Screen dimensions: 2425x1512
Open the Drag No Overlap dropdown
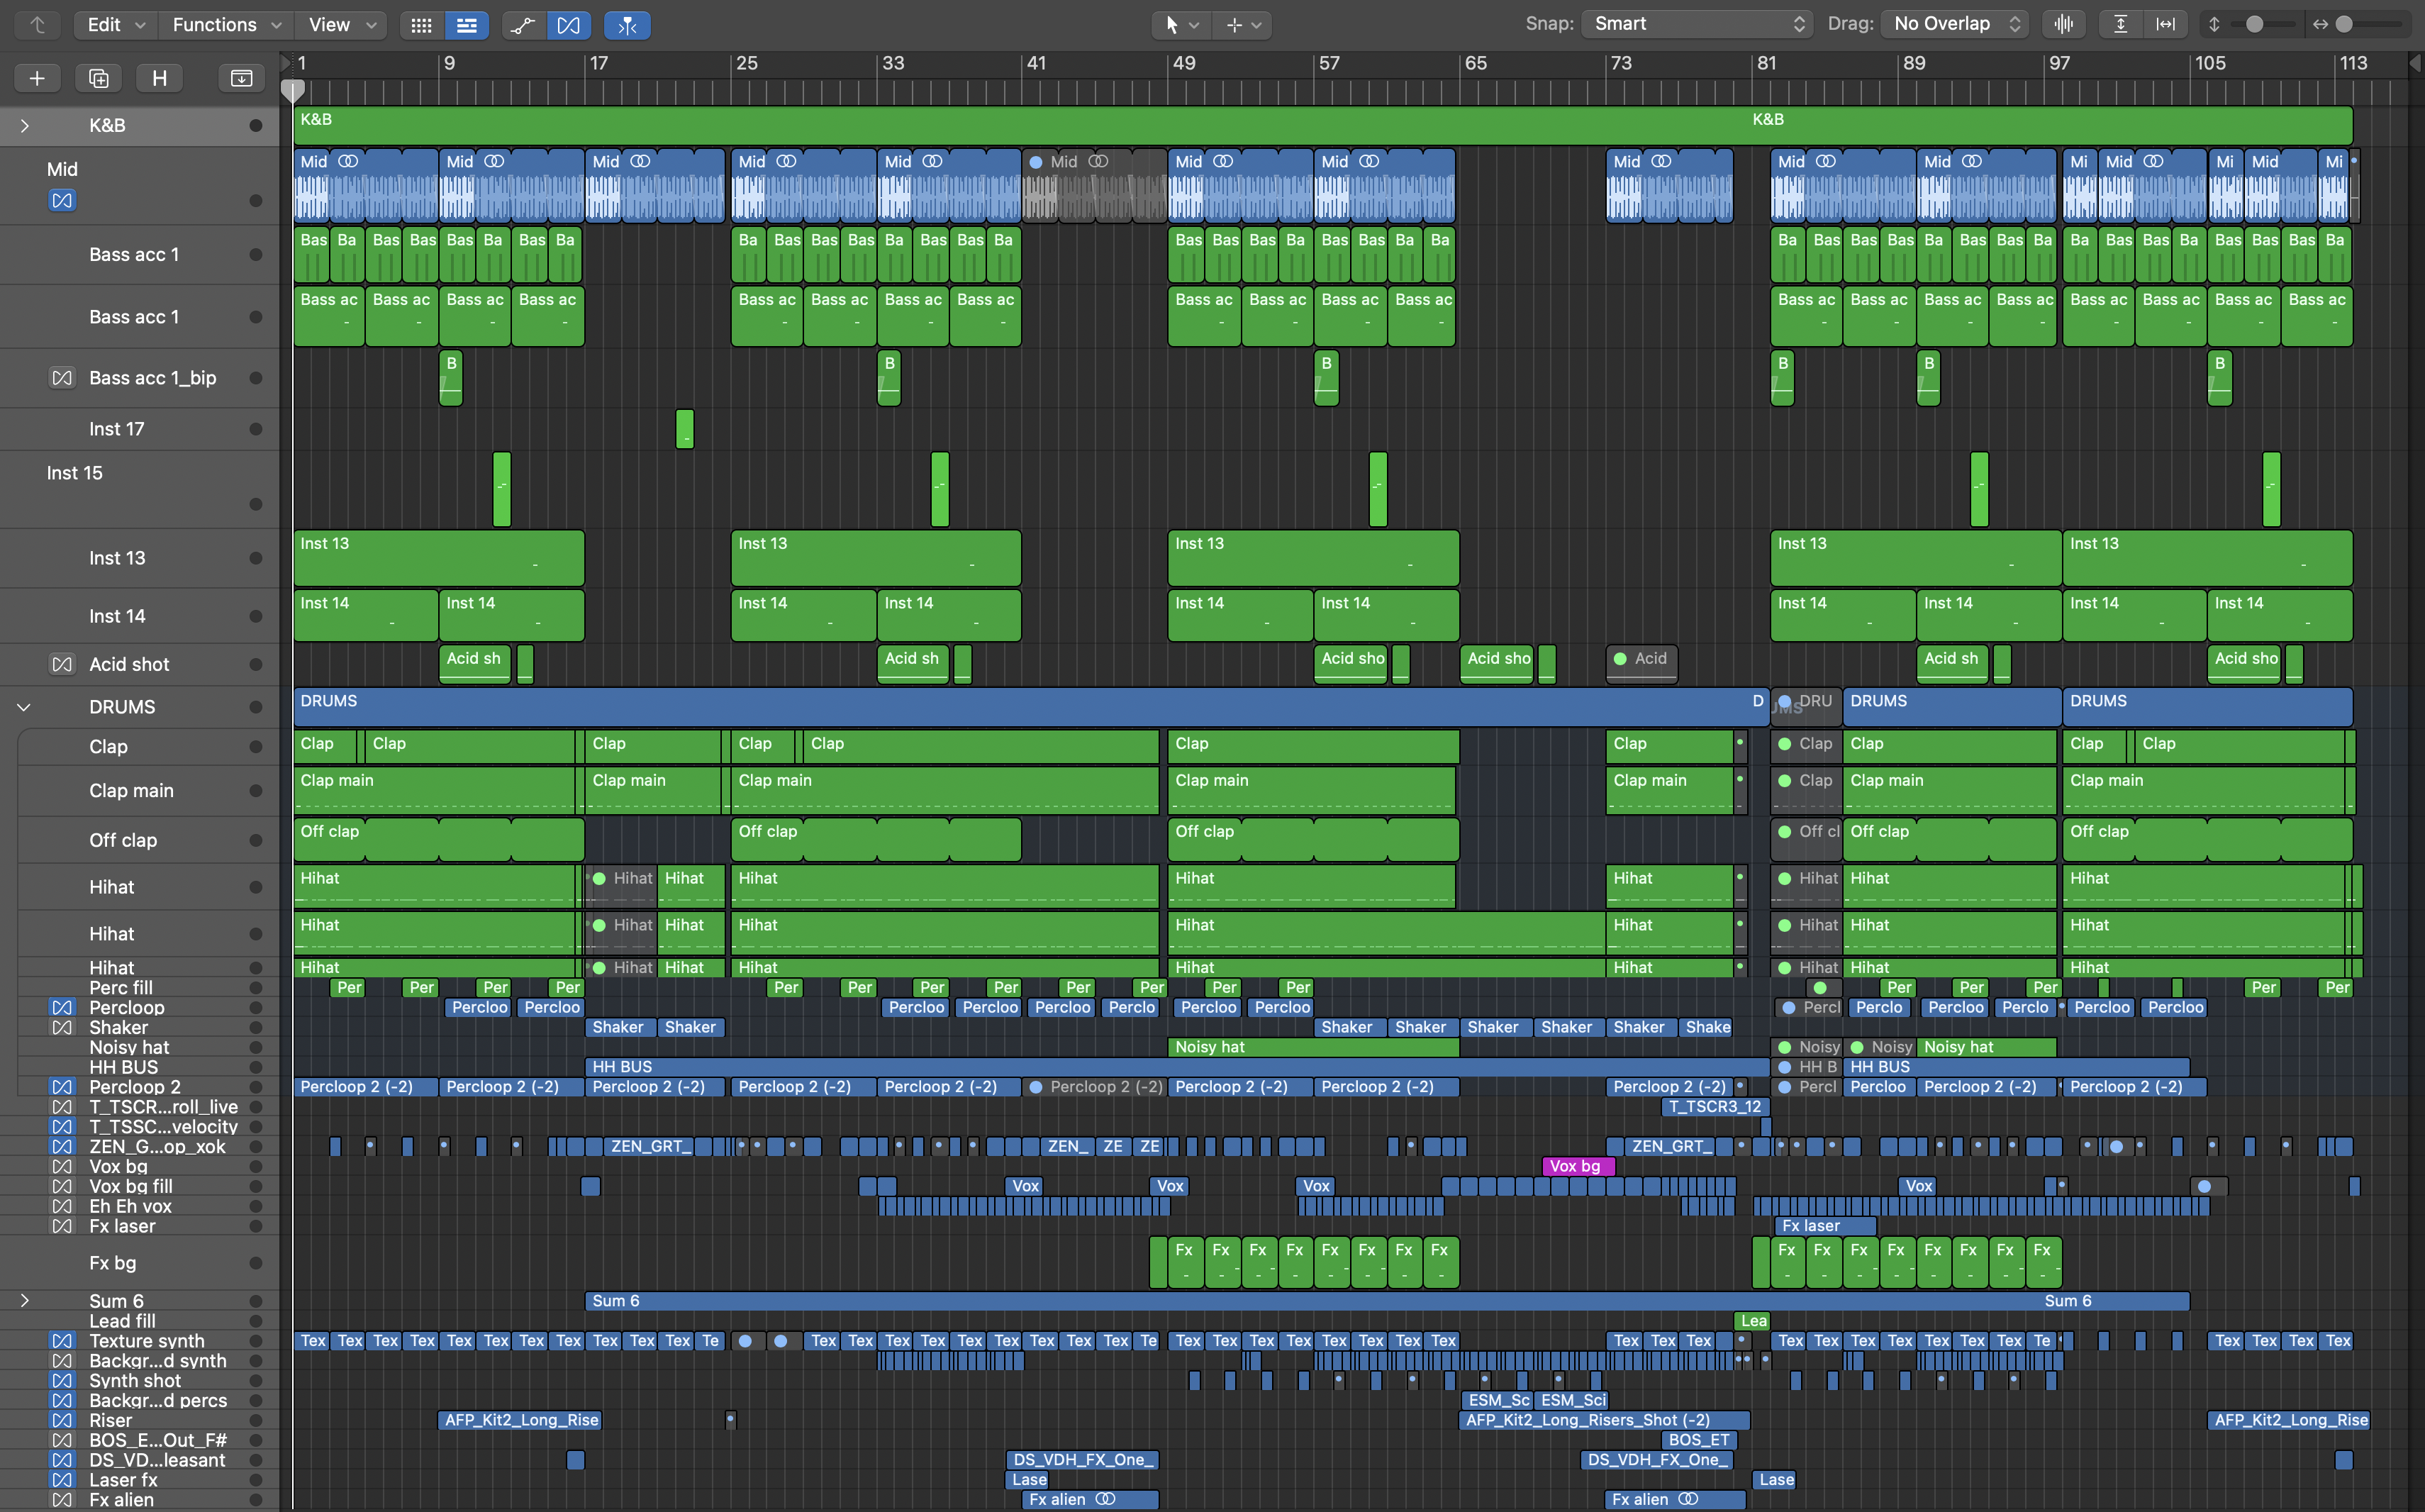pyautogui.click(x=1954, y=24)
